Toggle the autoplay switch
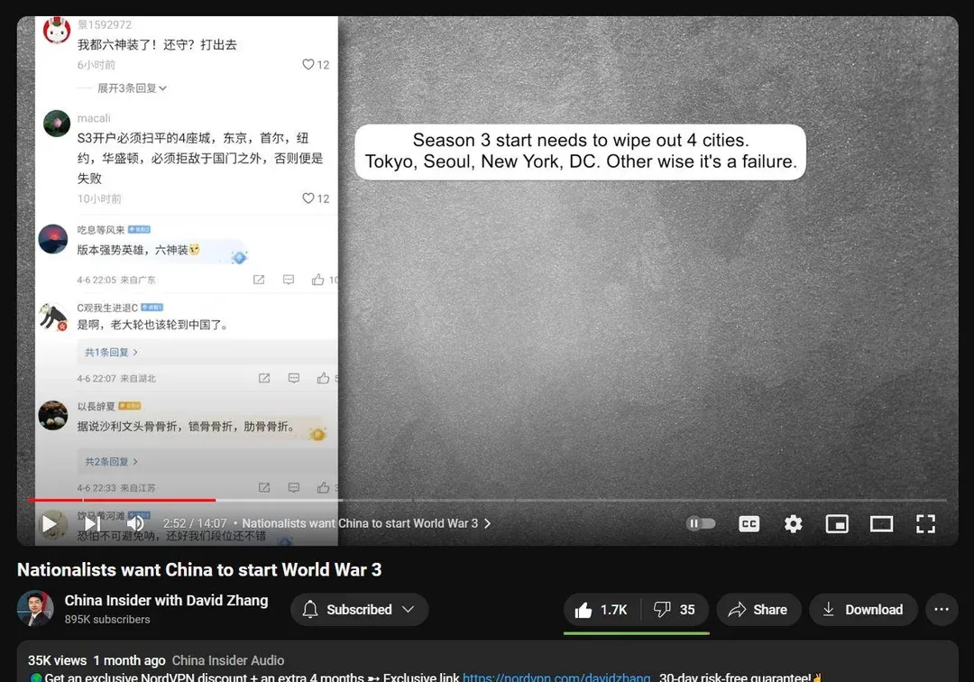The width and height of the screenshot is (974, 682). pos(701,523)
